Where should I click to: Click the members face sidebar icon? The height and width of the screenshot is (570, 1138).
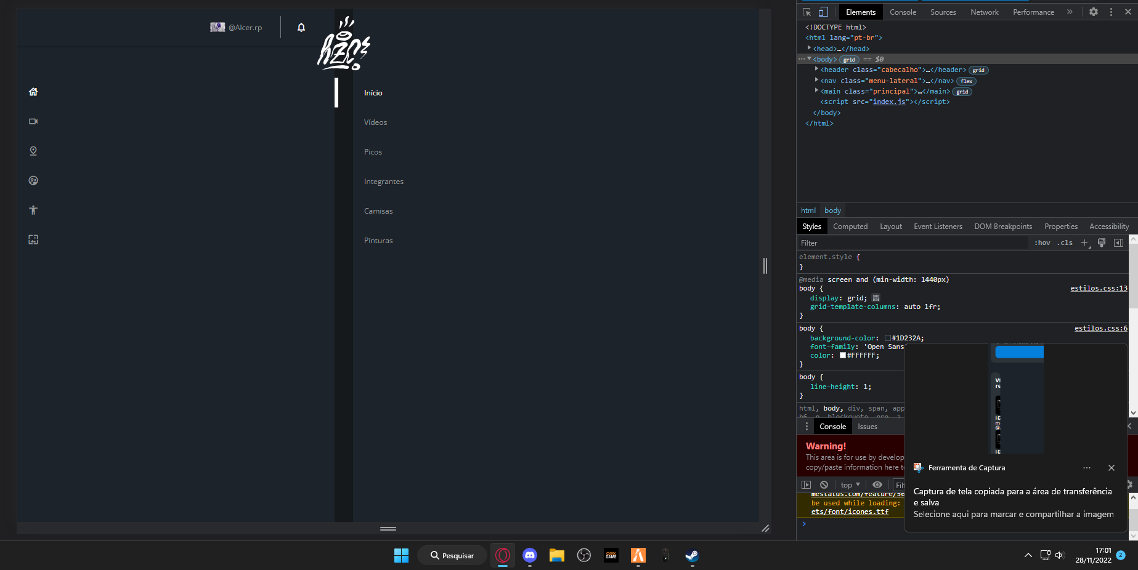point(33,180)
